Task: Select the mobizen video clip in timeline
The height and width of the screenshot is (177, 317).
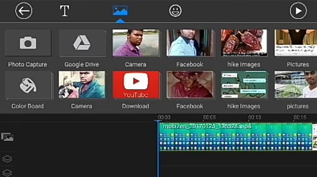Action: pyautogui.click(x=235, y=137)
